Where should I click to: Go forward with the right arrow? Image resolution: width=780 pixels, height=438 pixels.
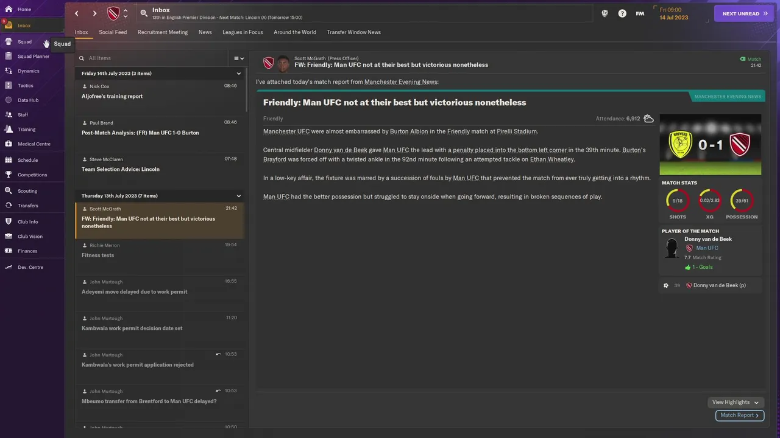pyautogui.click(x=94, y=13)
